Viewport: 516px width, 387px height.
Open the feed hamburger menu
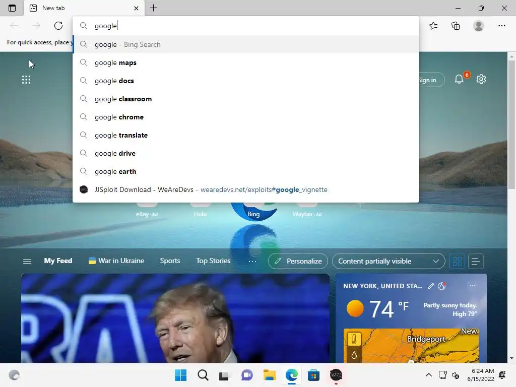click(27, 261)
